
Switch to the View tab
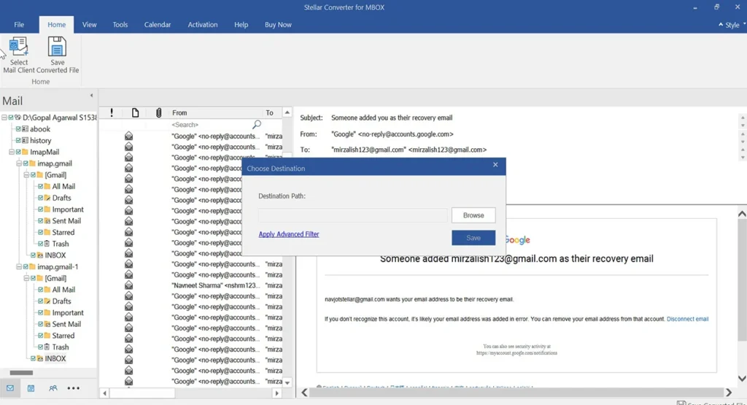[x=89, y=24]
